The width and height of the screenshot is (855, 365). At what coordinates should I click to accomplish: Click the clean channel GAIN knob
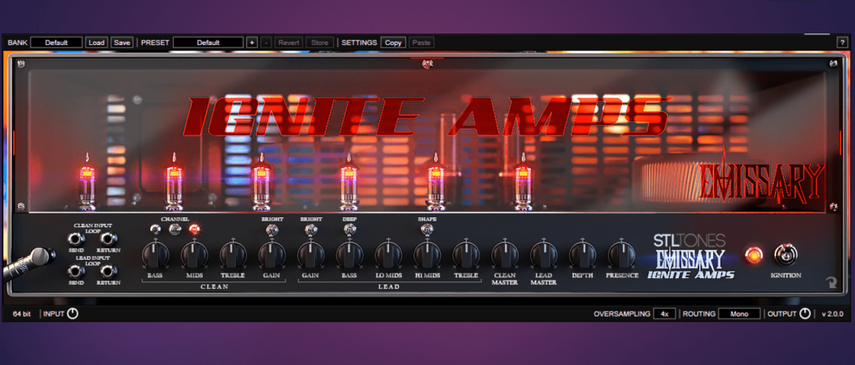coord(271,254)
